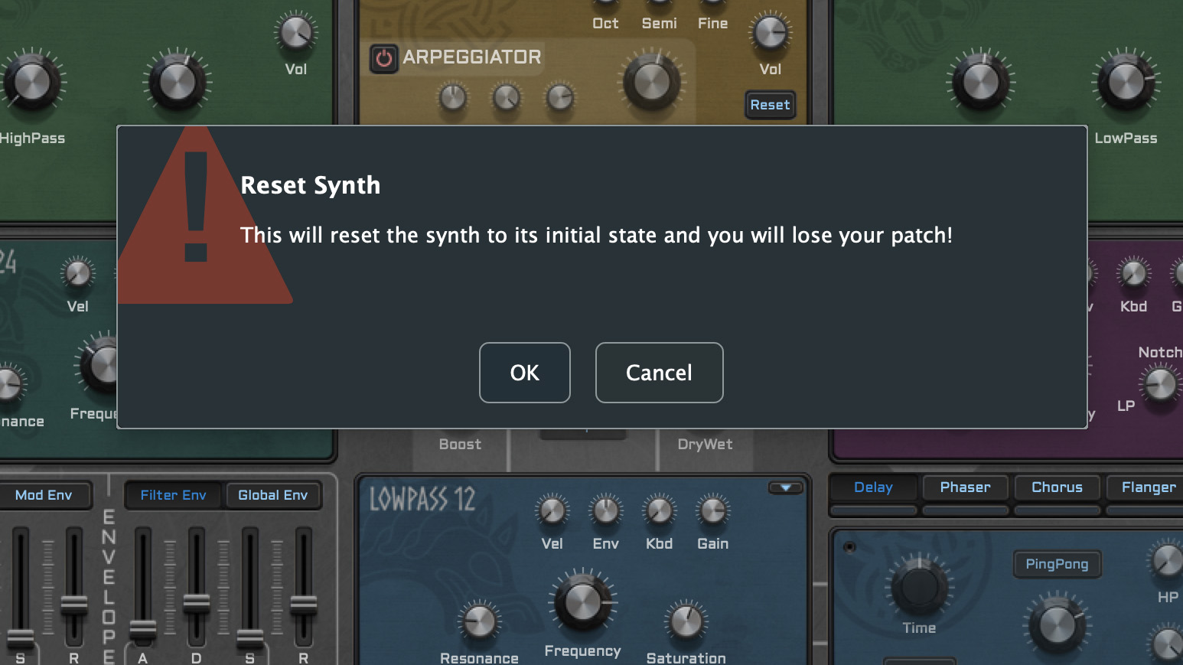
Task: Click the Vel knob in teal panel
Action: (x=78, y=273)
